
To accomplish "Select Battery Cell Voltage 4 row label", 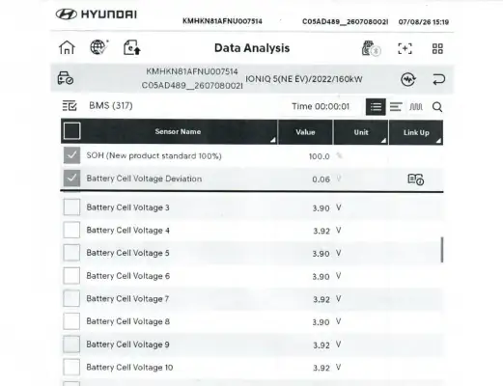I will point(127,231).
